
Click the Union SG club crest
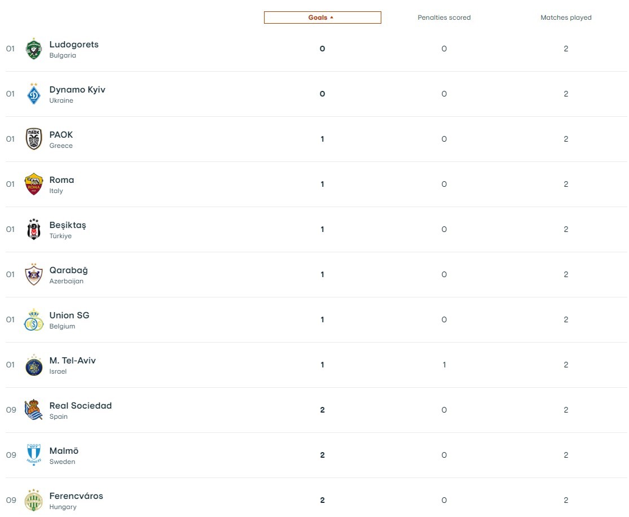pyautogui.click(x=34, y=320)
